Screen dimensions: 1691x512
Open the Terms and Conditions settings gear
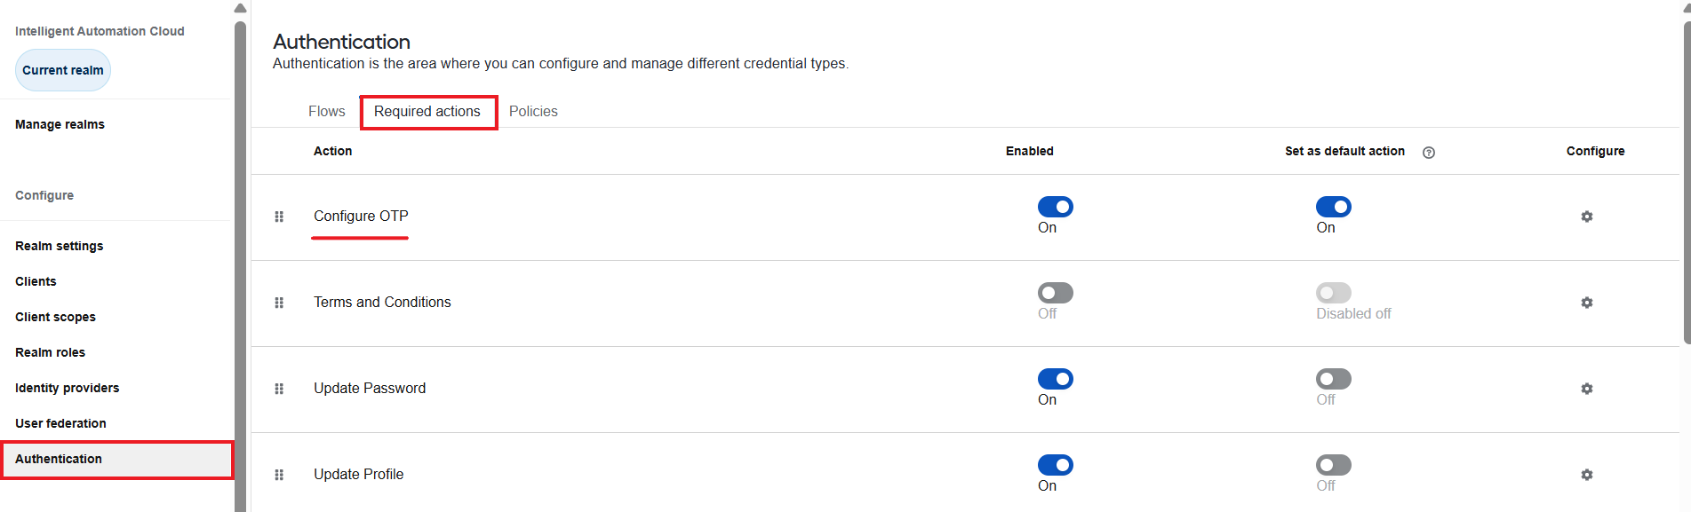[x=1587, y=303]
